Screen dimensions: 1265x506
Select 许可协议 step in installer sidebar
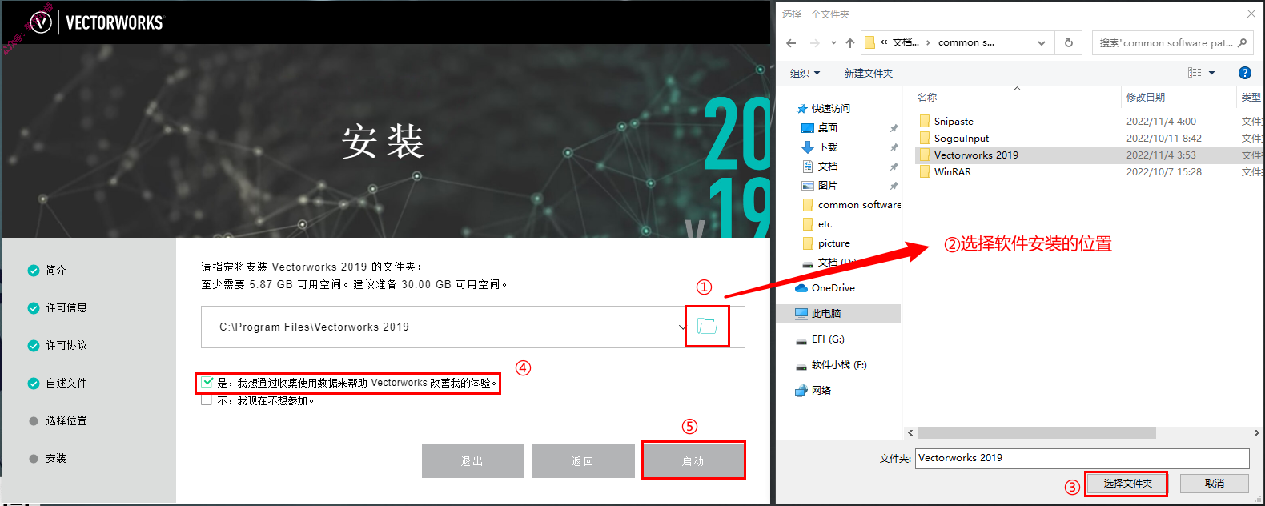(x=58, y=346)
